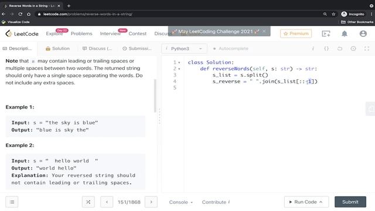375x211 pixels.
Task: Enter fullscreen editor mode
Action: (367, 49)
